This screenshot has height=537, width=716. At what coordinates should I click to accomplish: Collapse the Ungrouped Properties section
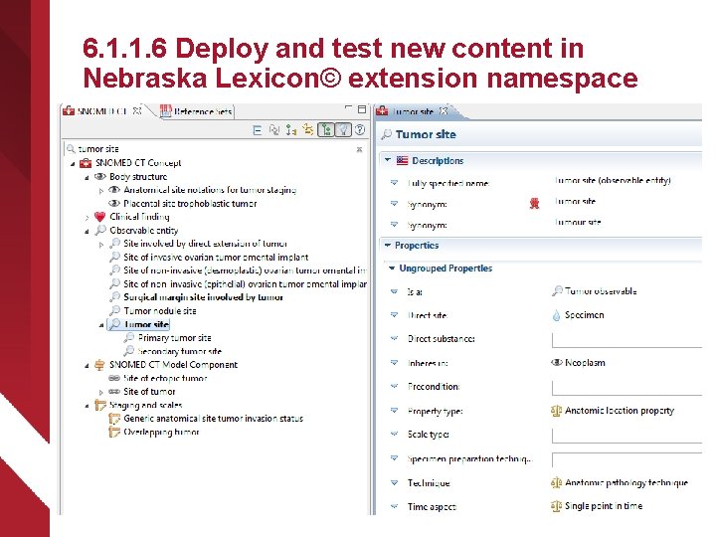(x=392, y=268)
